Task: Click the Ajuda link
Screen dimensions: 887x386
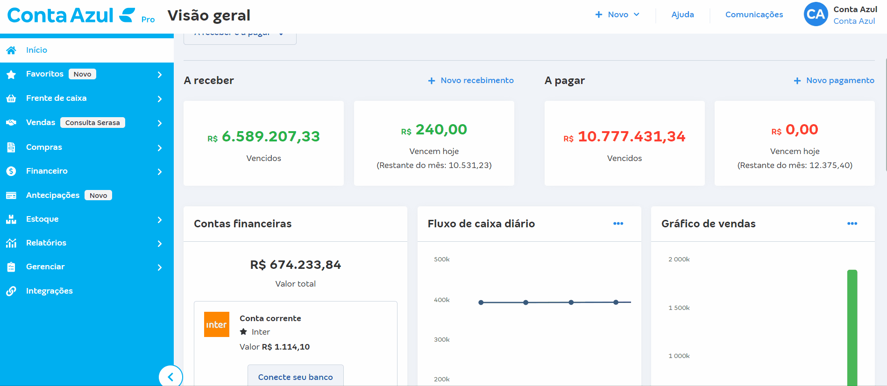Action: 682,14
